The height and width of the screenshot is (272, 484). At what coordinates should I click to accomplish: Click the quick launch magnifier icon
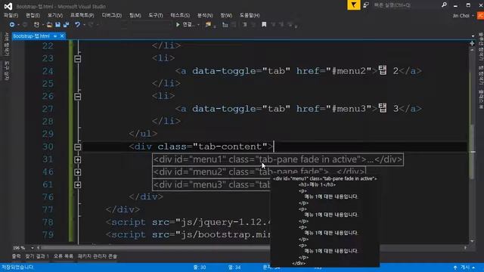[444, 5]
